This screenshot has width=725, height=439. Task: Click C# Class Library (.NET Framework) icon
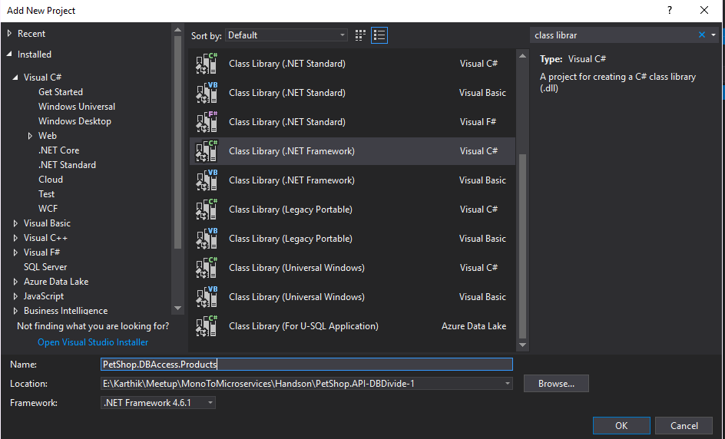coord(207,151)
